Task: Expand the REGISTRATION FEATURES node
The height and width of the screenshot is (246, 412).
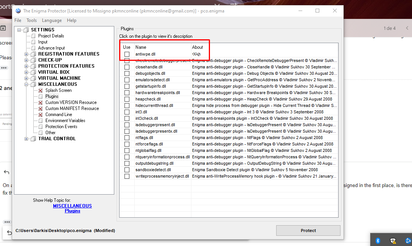Action: 26,54
